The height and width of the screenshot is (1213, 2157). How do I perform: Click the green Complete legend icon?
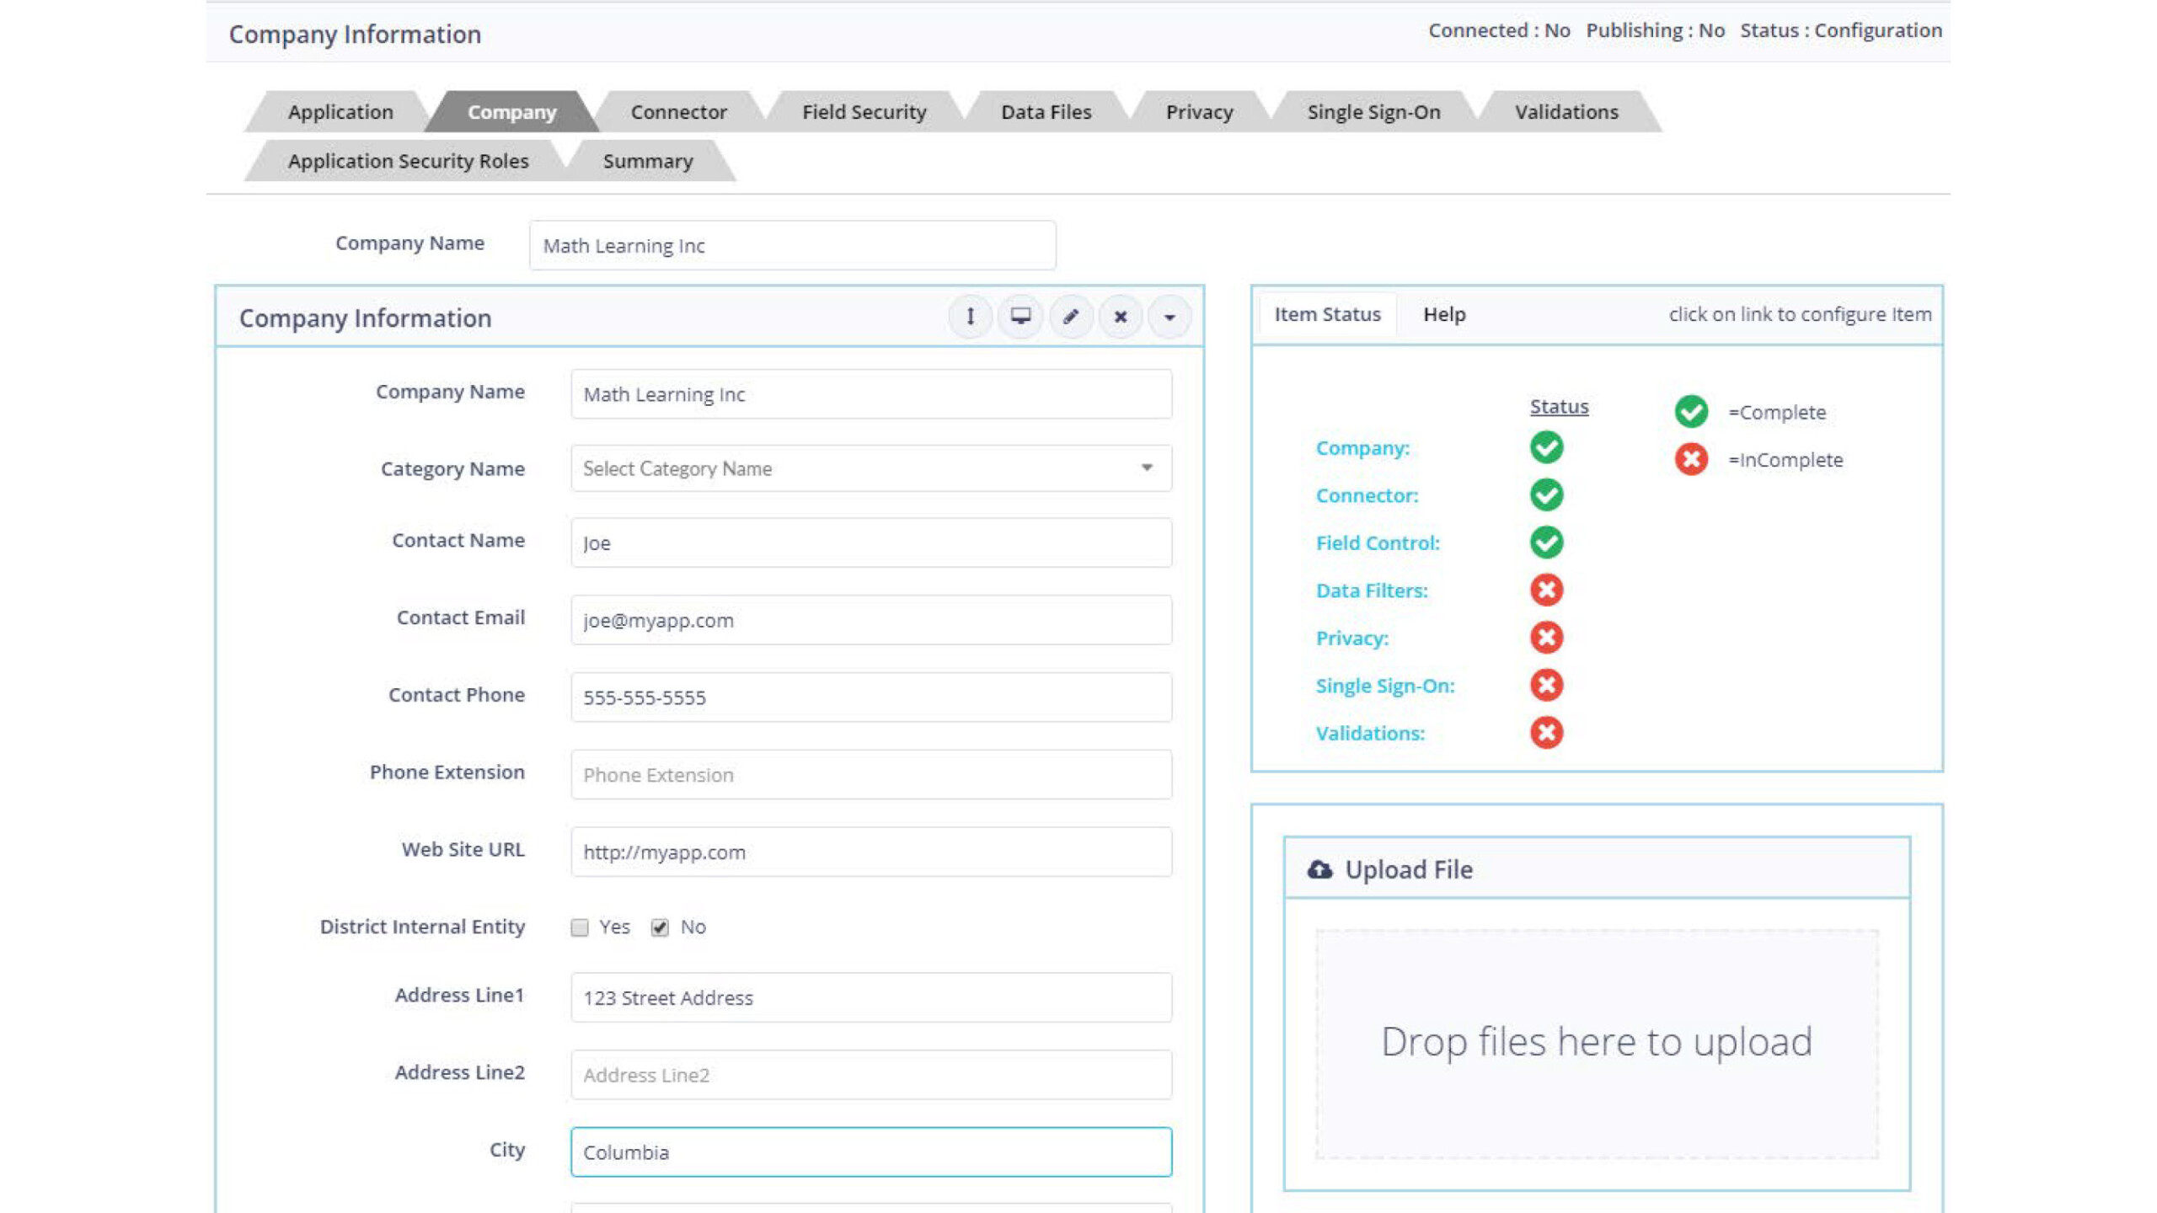(1691, 412)
